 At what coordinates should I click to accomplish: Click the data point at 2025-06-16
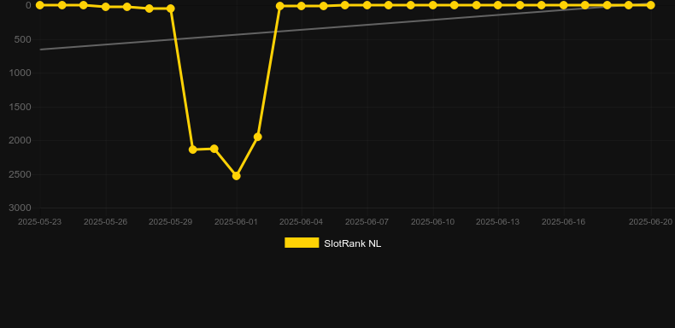tap(564, 5)
